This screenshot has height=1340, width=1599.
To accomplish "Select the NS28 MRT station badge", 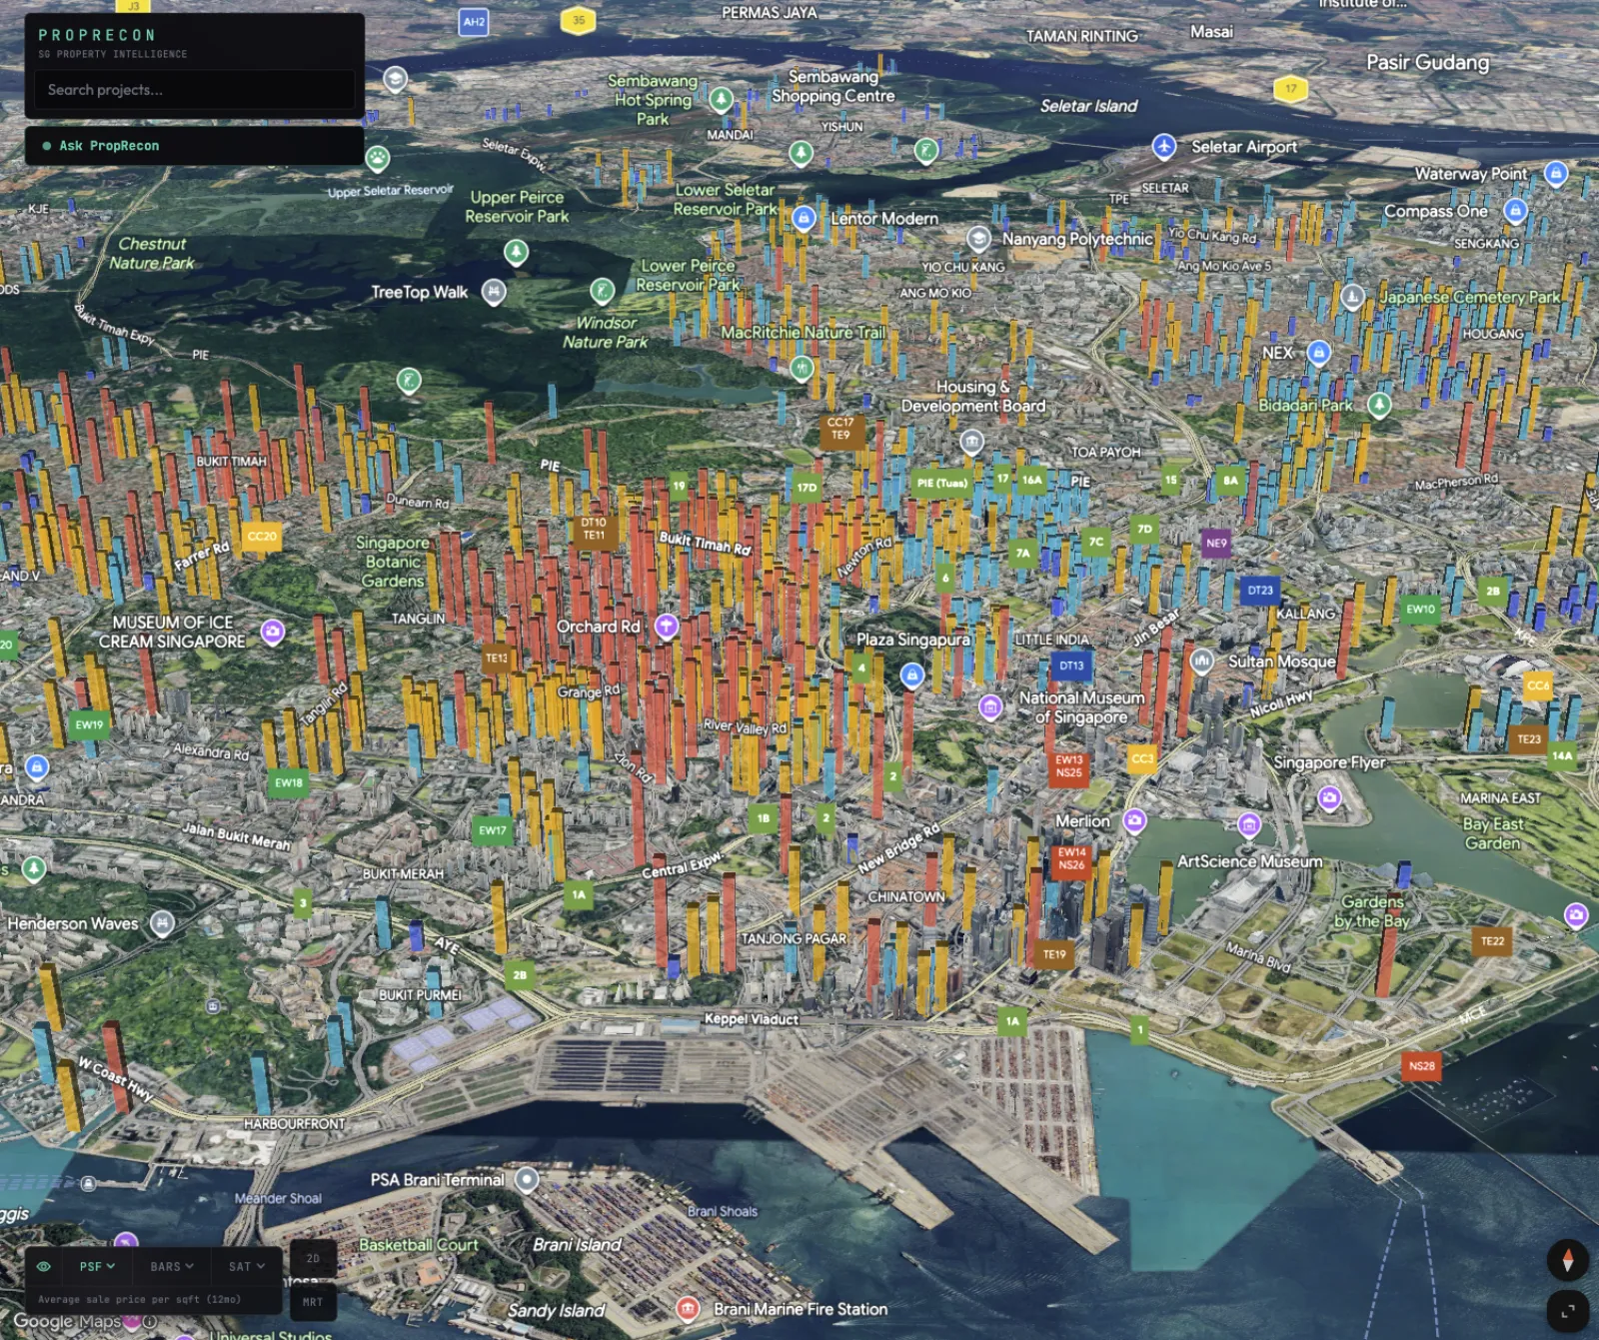I will (x=1421, y=1066).
